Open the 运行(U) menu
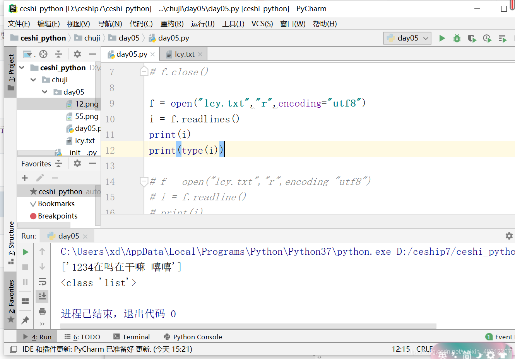 pos(203,24)
